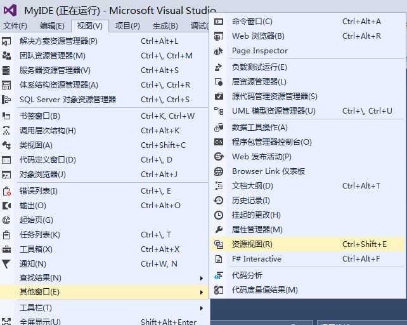The height and width of the screenshot is (325, 407).
Task: Click the Web 浏览器 icon
Action: 219,36
